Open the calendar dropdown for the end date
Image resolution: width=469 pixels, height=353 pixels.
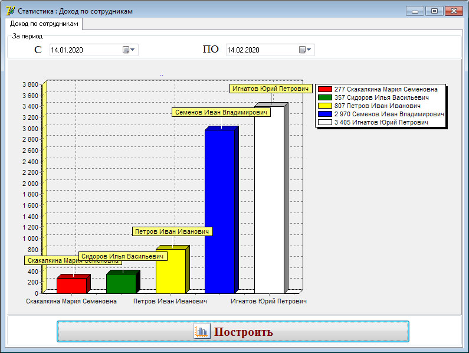306,50
